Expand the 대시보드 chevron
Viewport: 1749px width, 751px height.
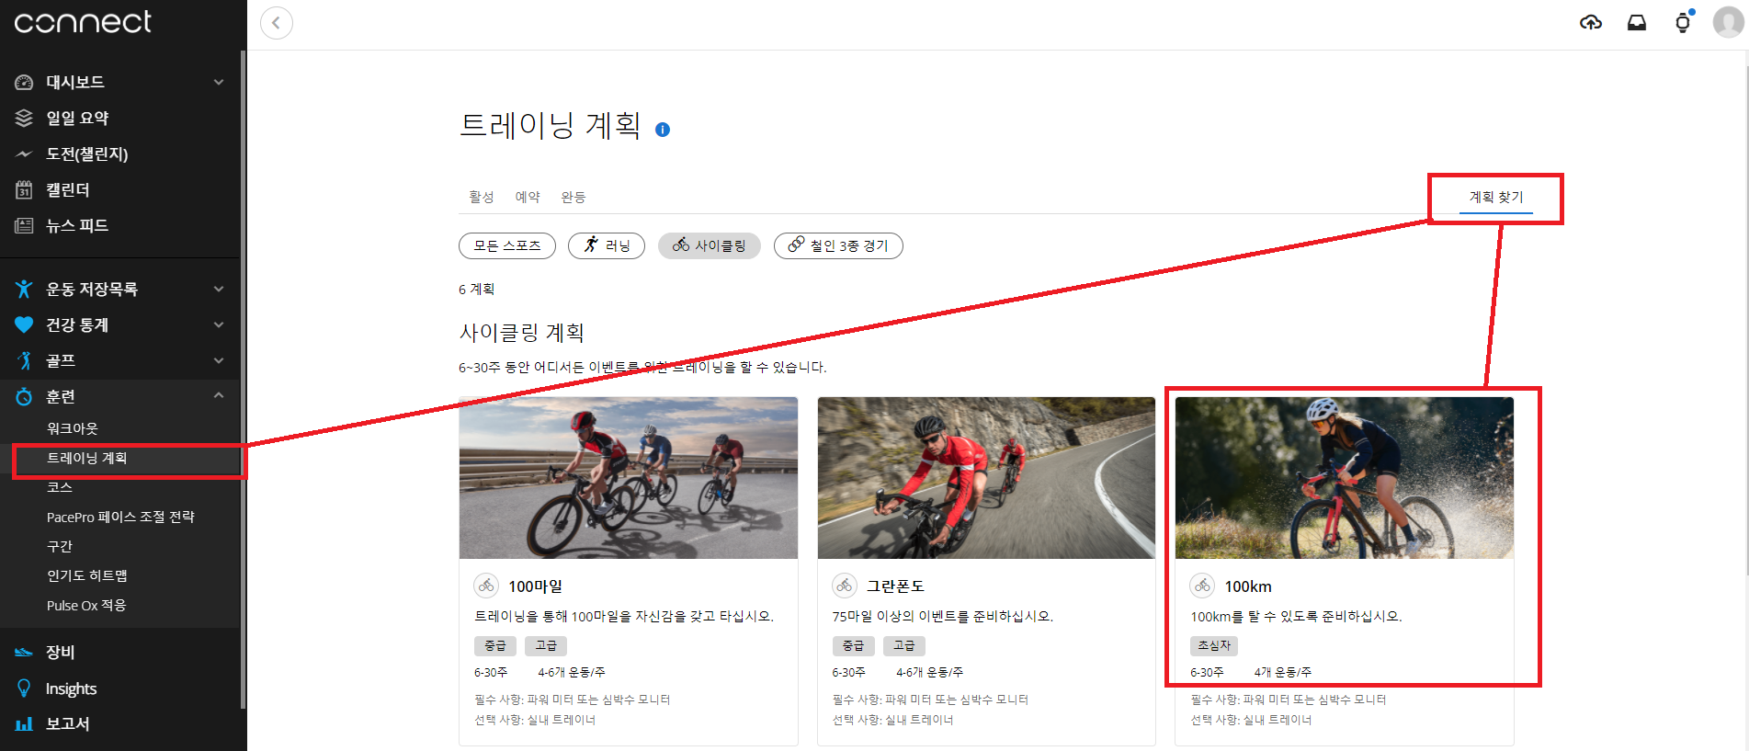coord(219,83)
